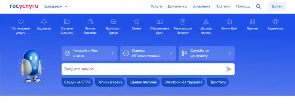Image resolution: width=295 pixels, height=106 pixels.
Task: Open the Ведомства category label
Action: tap(275, 29)
